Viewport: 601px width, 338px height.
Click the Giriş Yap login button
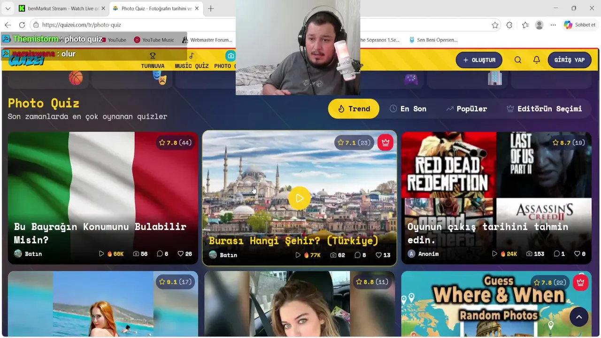coord(569,60)
